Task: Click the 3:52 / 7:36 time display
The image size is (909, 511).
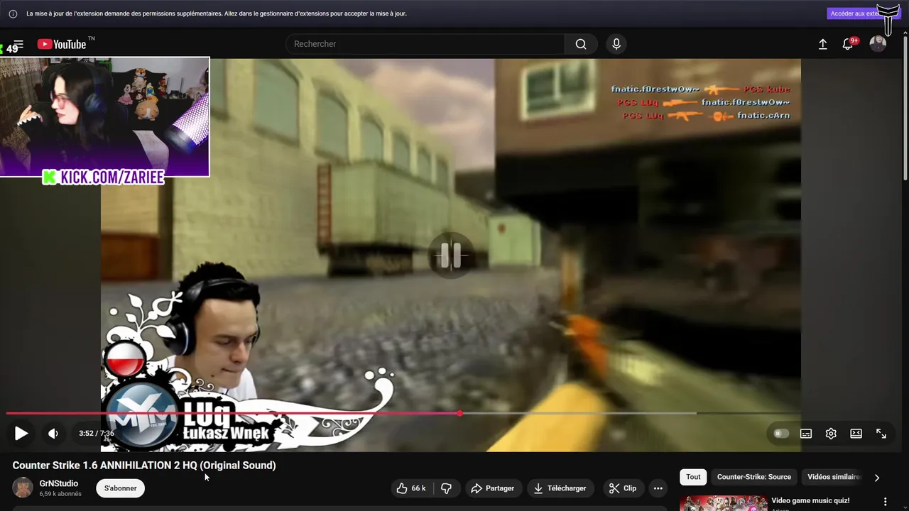Action: (x=97, y=433)
